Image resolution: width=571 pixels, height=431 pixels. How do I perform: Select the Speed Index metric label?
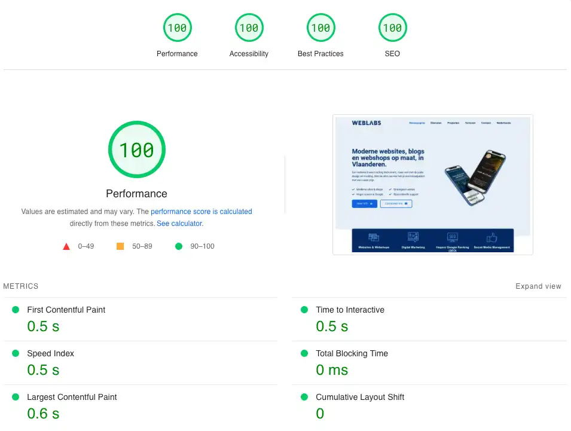(50, 353)
